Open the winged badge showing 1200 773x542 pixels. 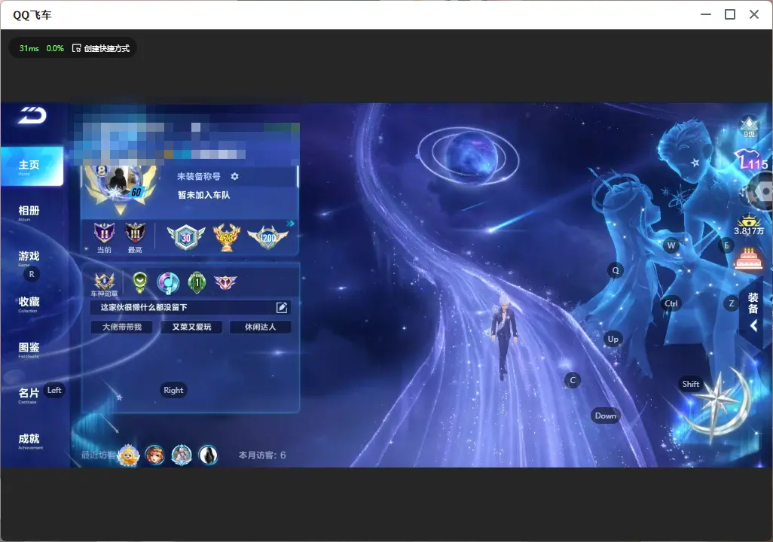[x=267, y=238]
